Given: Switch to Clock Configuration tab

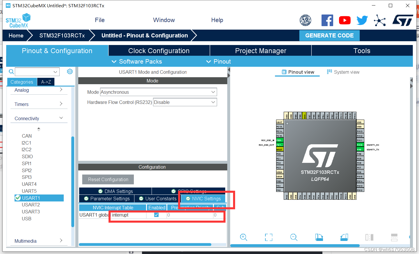Looking at the screenshot, I should tap(159, 51).
